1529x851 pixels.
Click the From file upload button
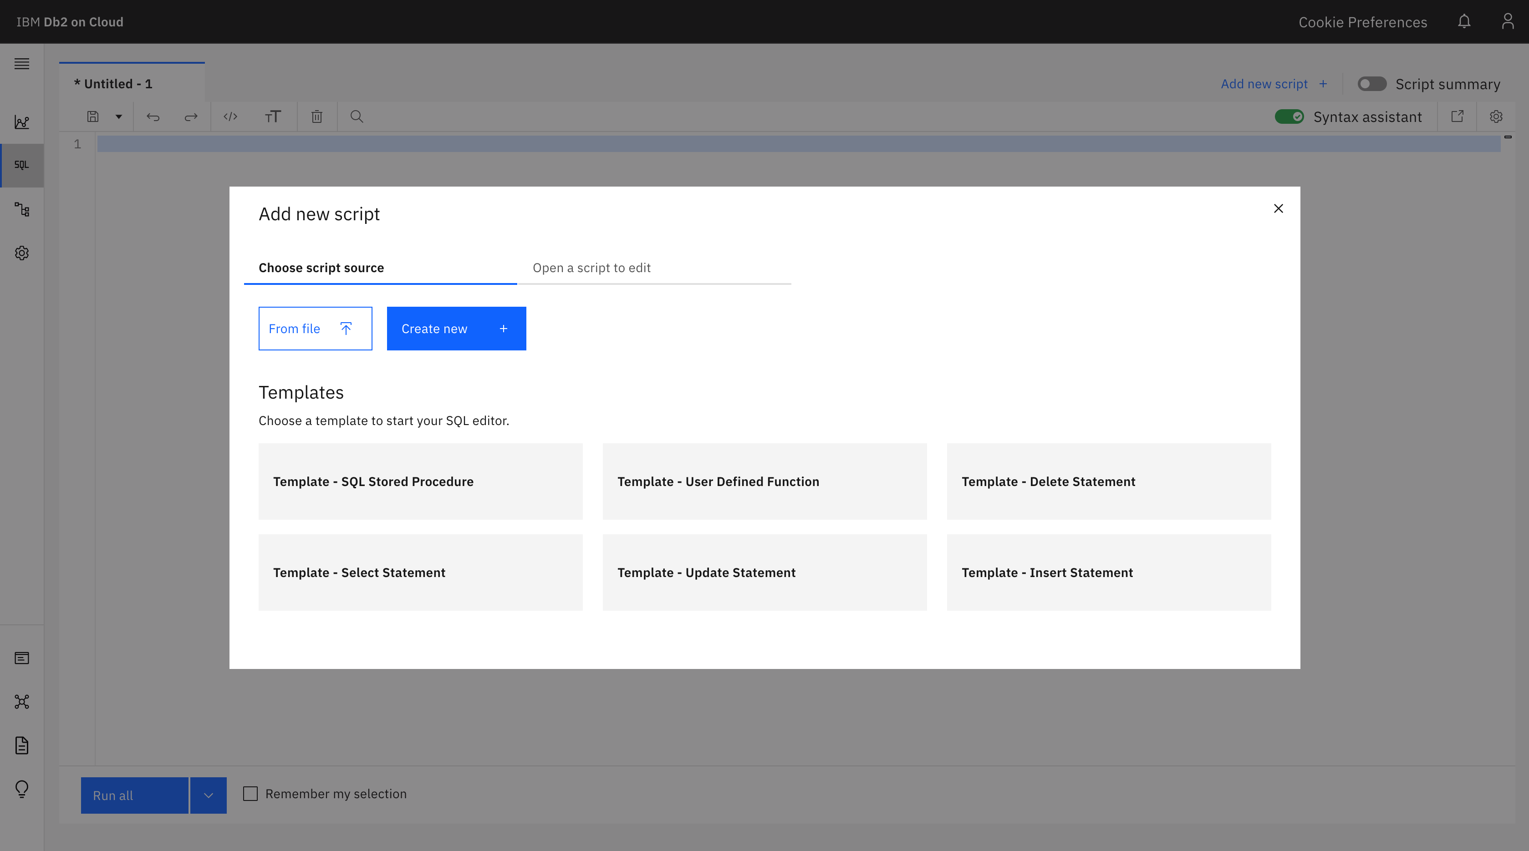[315, 329]
